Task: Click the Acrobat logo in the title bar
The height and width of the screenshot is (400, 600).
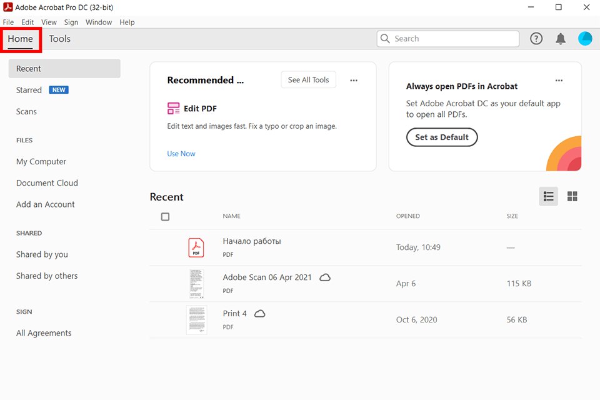Action: tap(8, 7)
